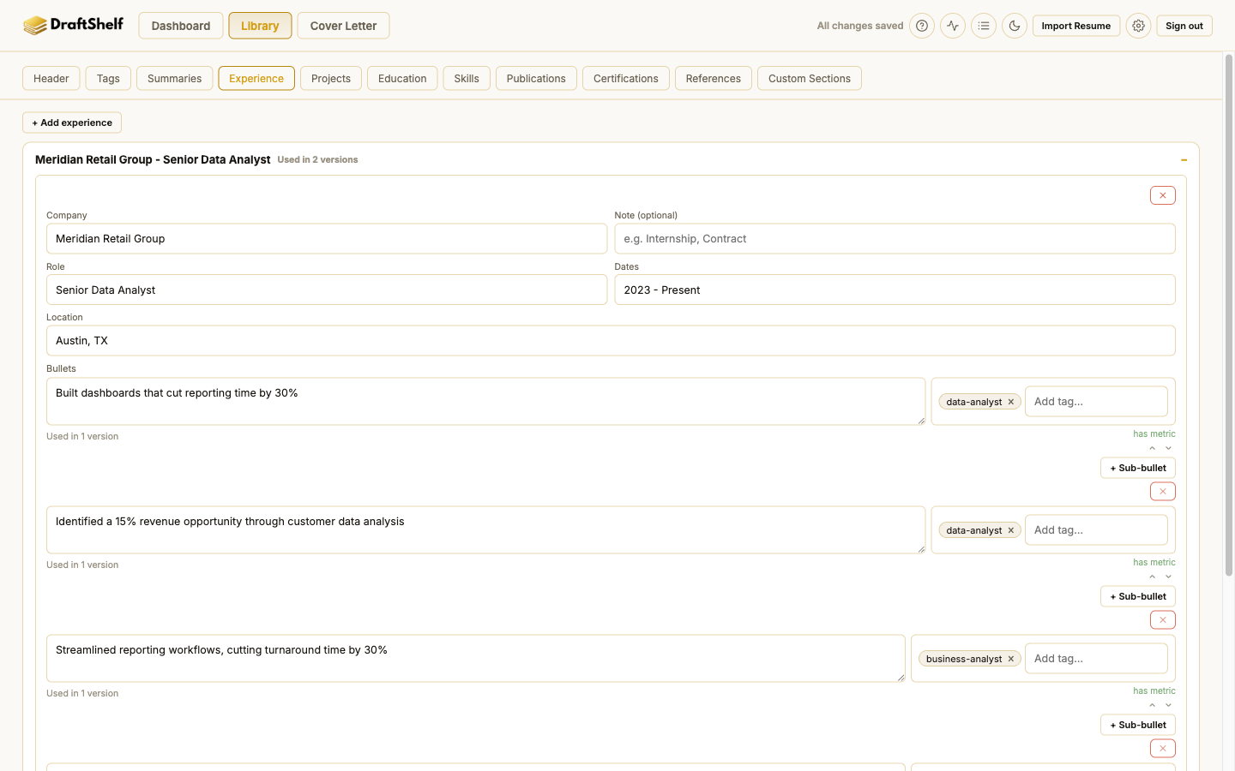Remove the business-analyst tag
The height and width of the screenshot is (771, 1235).
[x=1011, y=659]
